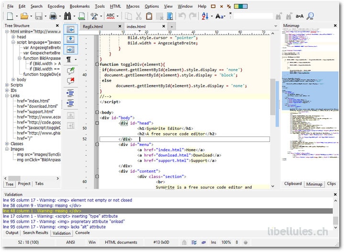Viewport: 344px width, 252px height.
Task: Toggle the purple wrap icon in status bar
Action: (x=204, y=242)
